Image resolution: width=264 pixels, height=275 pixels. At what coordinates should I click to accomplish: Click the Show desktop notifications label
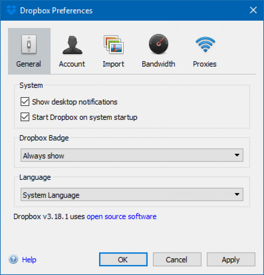(74, 102)
